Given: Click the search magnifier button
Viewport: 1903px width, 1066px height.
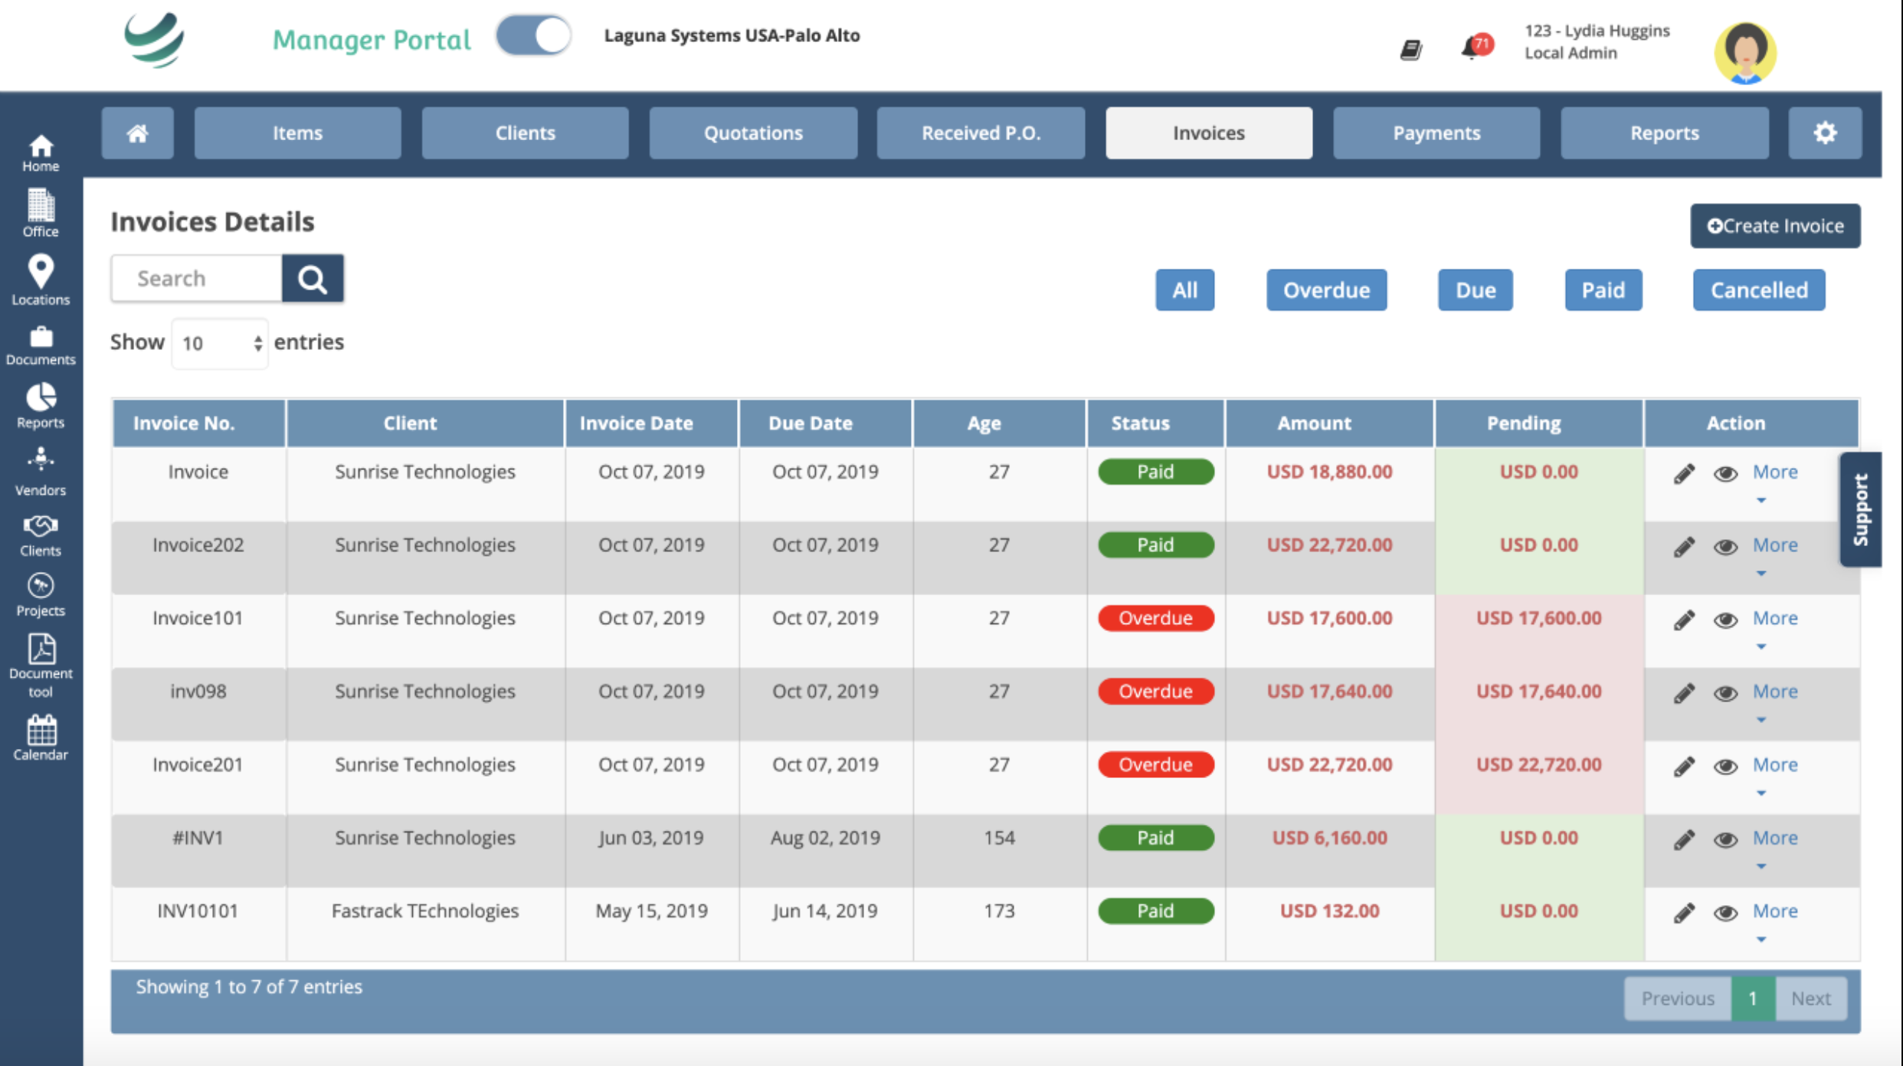Looking at the screenshot, I should coord(313,279).
